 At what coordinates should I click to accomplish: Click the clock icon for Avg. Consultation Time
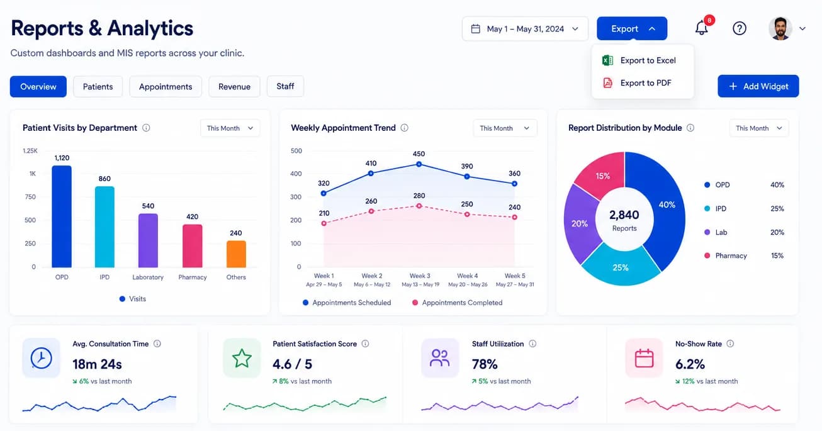(41, 358)
